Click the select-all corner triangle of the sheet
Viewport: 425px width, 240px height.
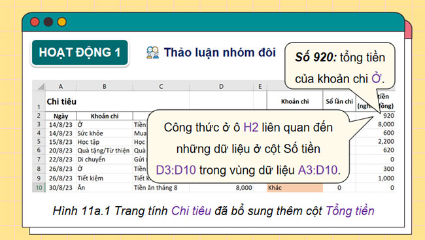[41, 86]
